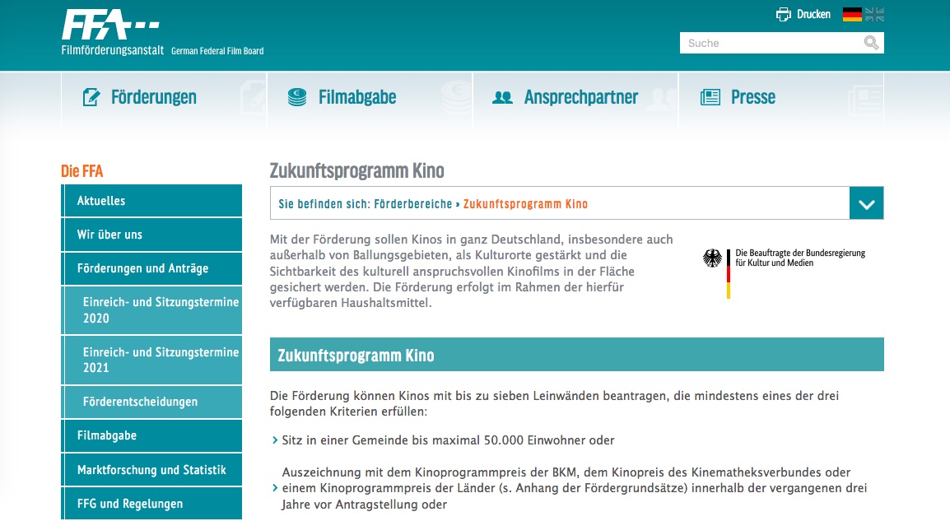This screenshot has height=521, width=950.
Task: Click the Filmabgabe coins icon
Action: tap(297, 97)
